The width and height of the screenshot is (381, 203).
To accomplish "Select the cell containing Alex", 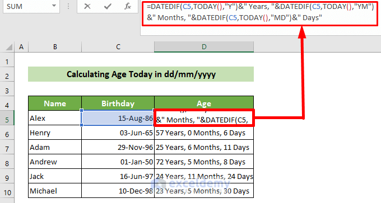I will pyautogui.click(x=55, y=118).
